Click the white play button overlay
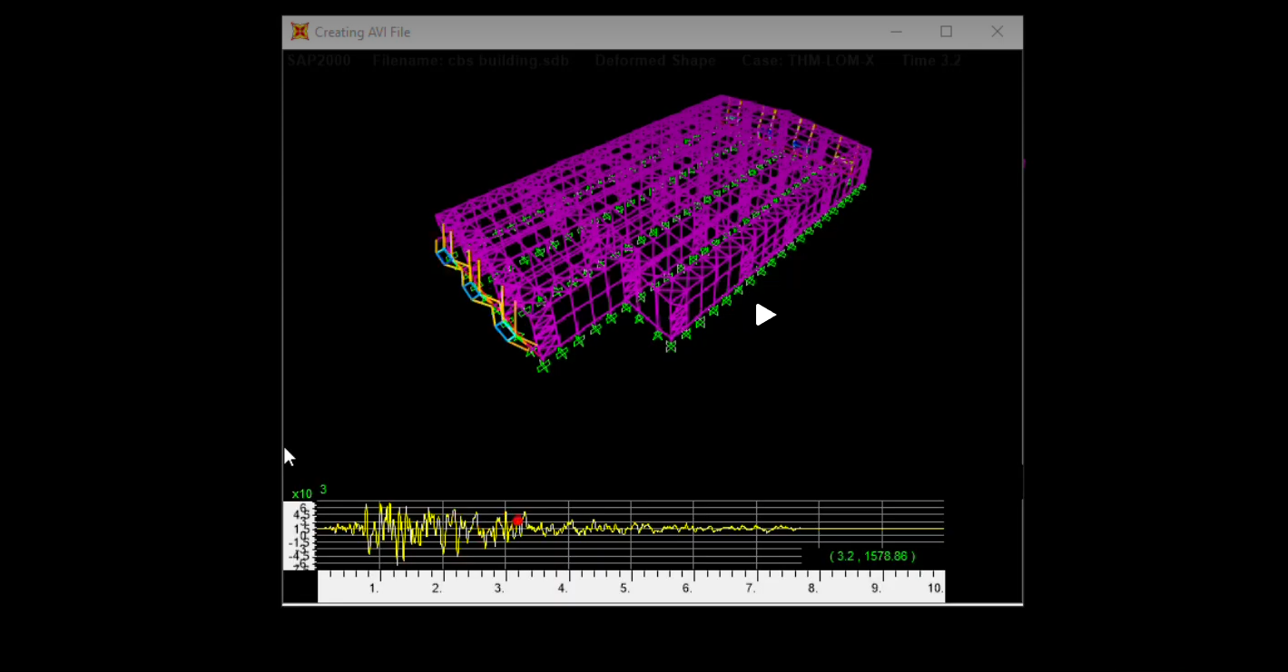This screenshot has width=1288, height=672. (x=765, y=315)
